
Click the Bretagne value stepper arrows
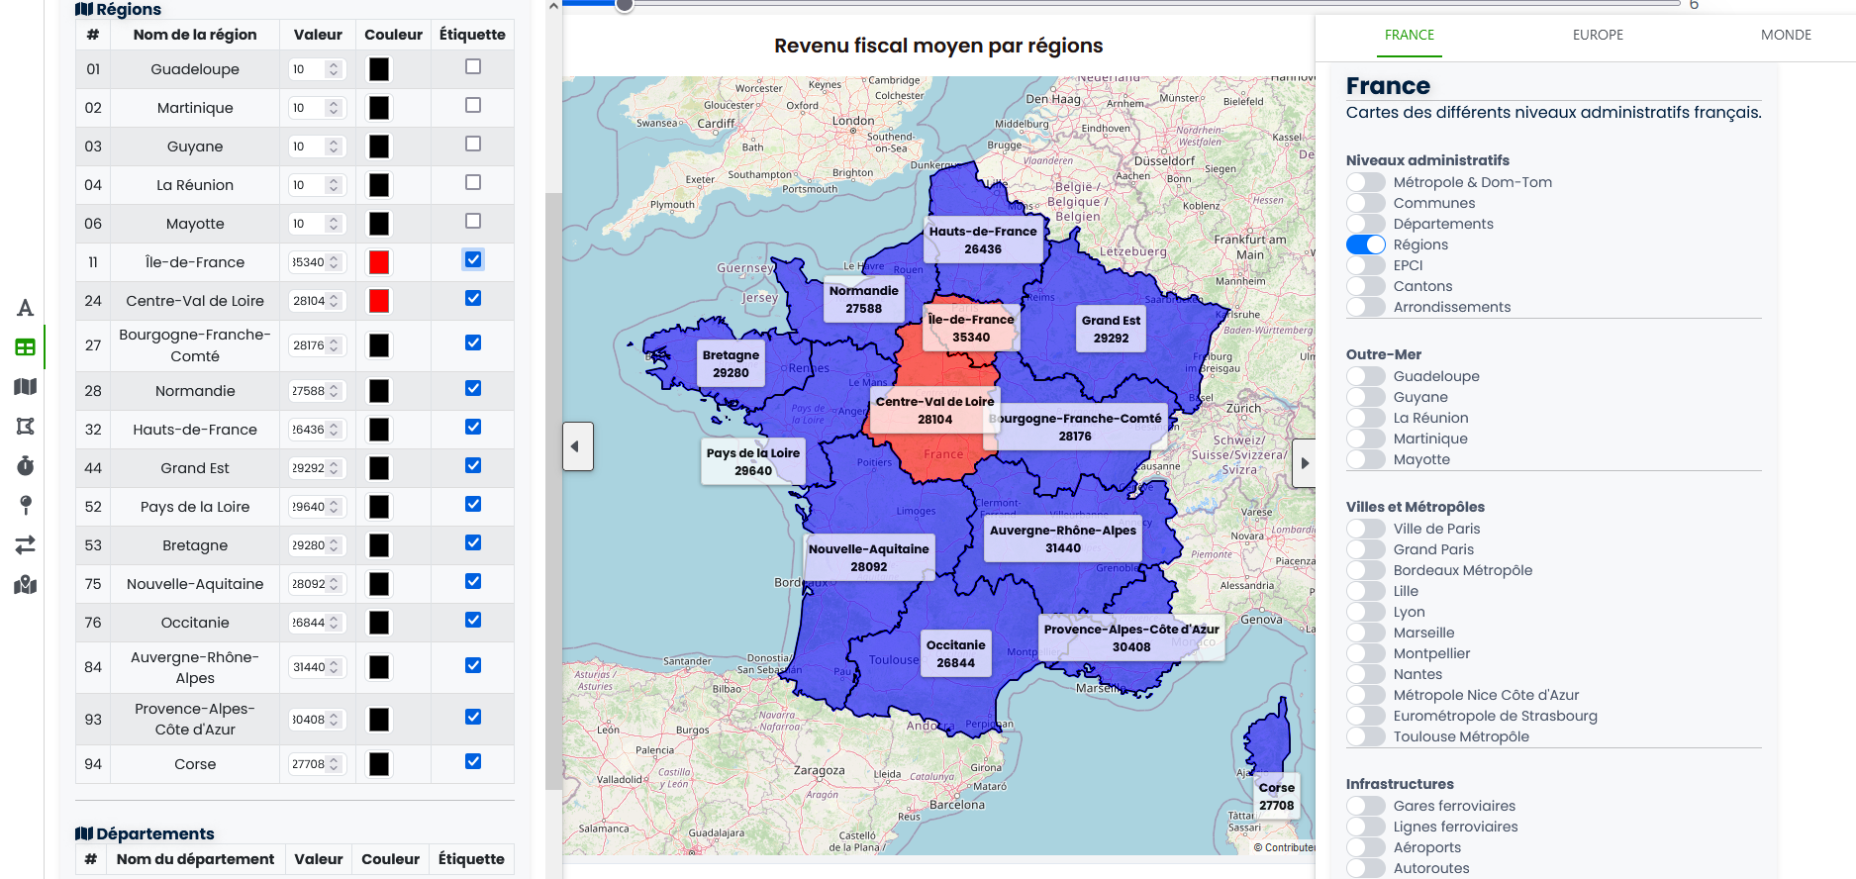(334, 545)
